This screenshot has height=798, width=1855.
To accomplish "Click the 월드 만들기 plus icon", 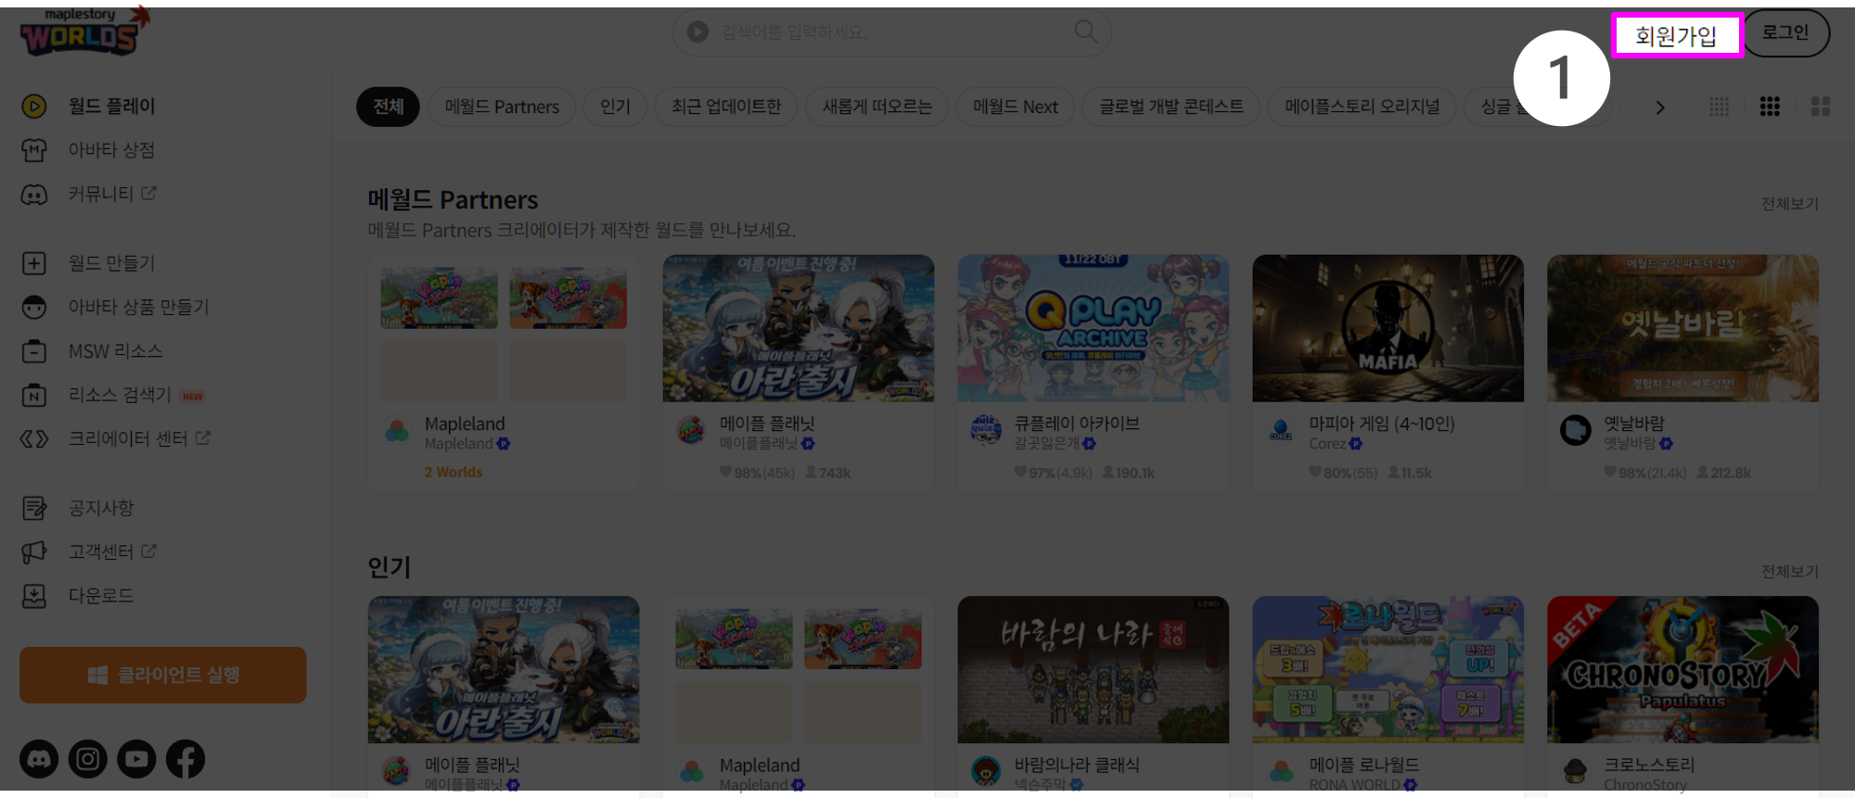I will pos(34,263).
